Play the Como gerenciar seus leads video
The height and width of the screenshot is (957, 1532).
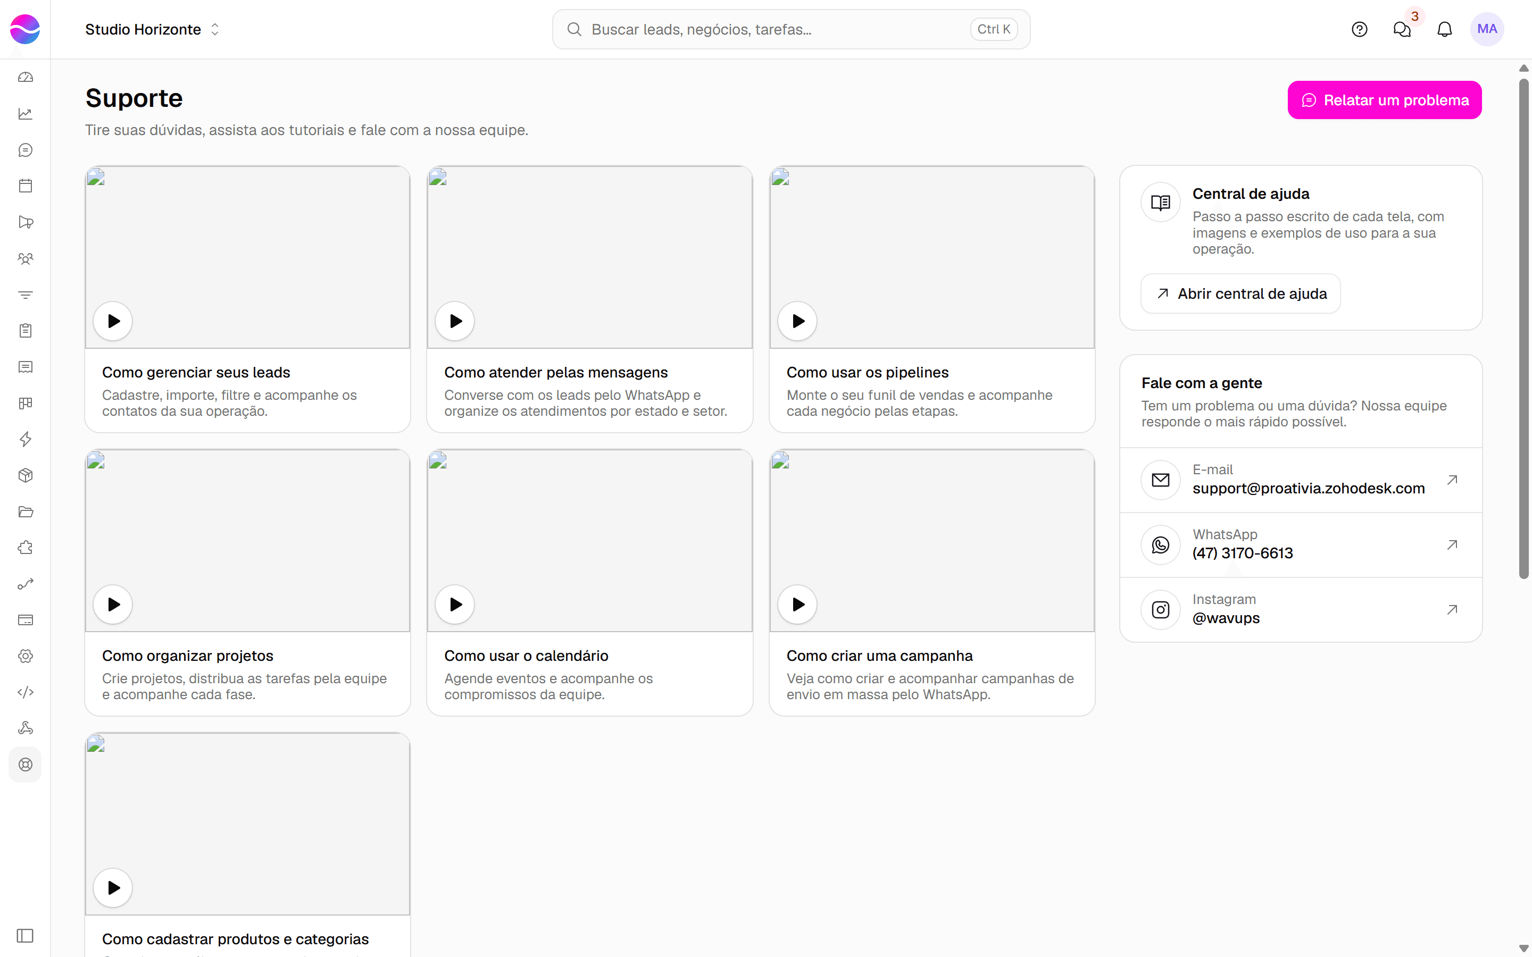coord(113,321)
